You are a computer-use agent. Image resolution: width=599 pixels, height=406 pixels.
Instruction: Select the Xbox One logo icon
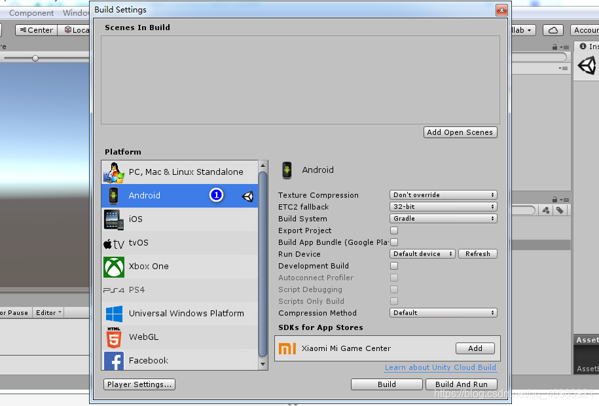(x=114, y=267)
